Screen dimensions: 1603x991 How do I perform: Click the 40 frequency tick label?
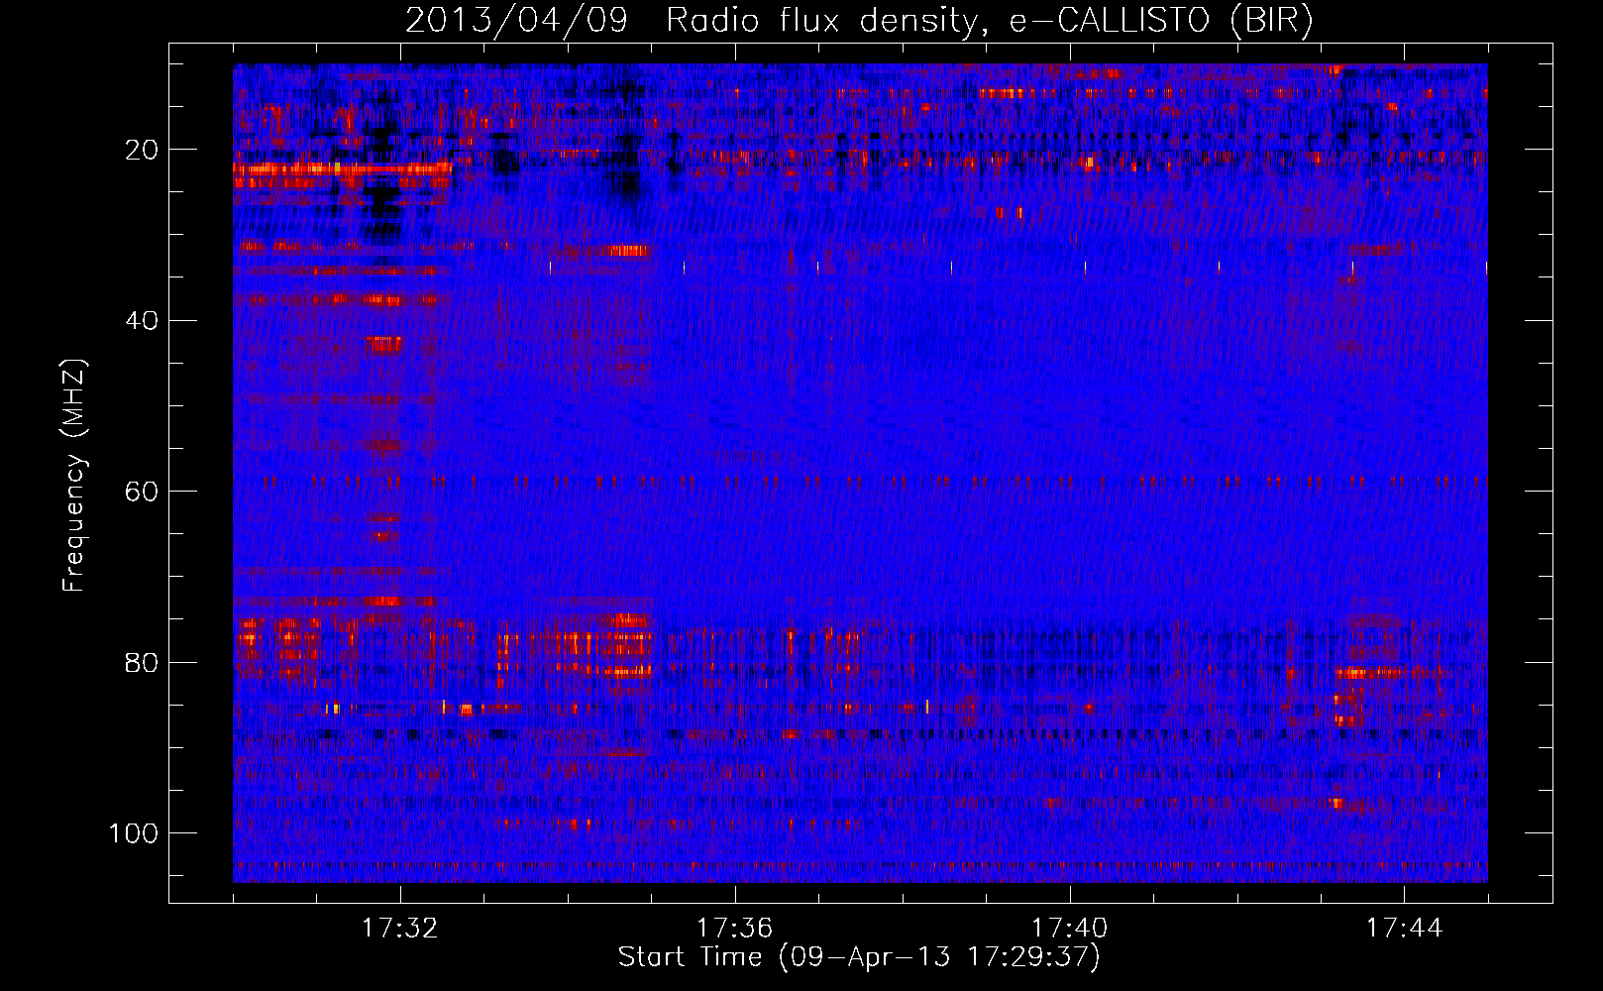pyautogui.click(x=142, y=321)
